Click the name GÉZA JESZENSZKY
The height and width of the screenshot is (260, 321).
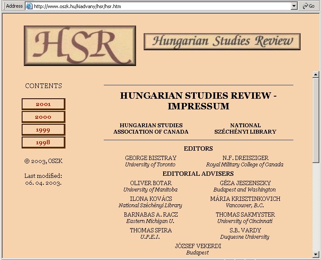coord(245,183)
